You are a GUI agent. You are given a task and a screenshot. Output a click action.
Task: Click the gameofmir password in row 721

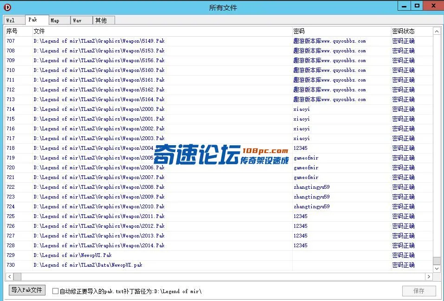coord(306,177)
